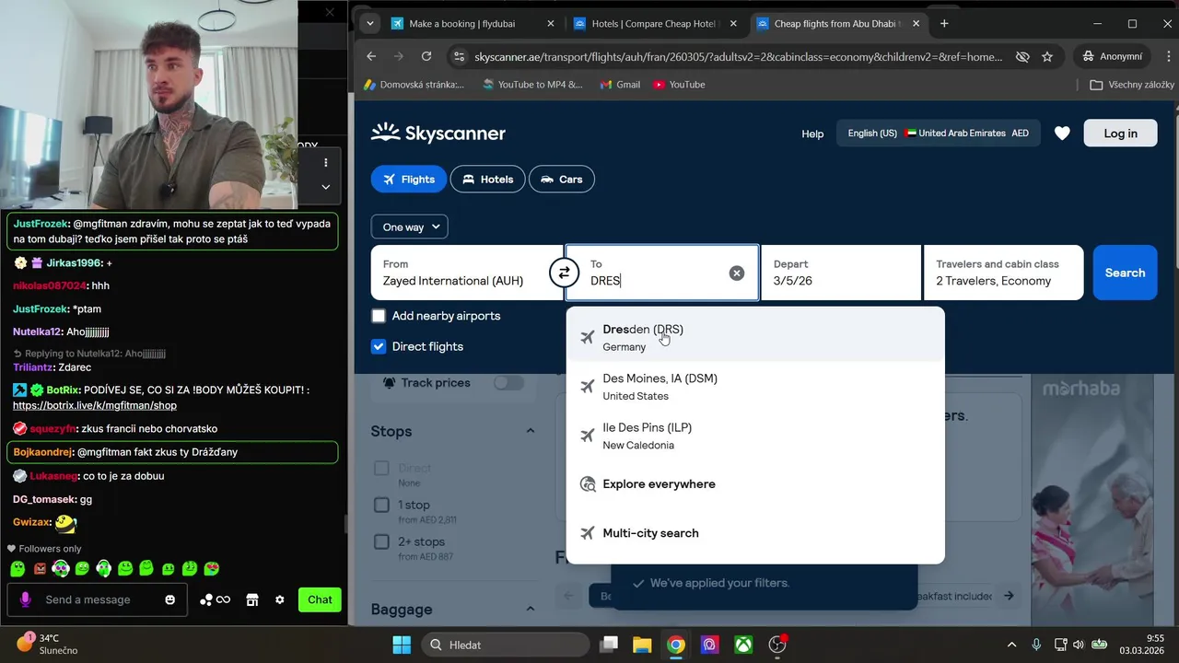Uncheck the Direct flights checkbox
Screen dimensions: 1179x663
click(379, 346)
